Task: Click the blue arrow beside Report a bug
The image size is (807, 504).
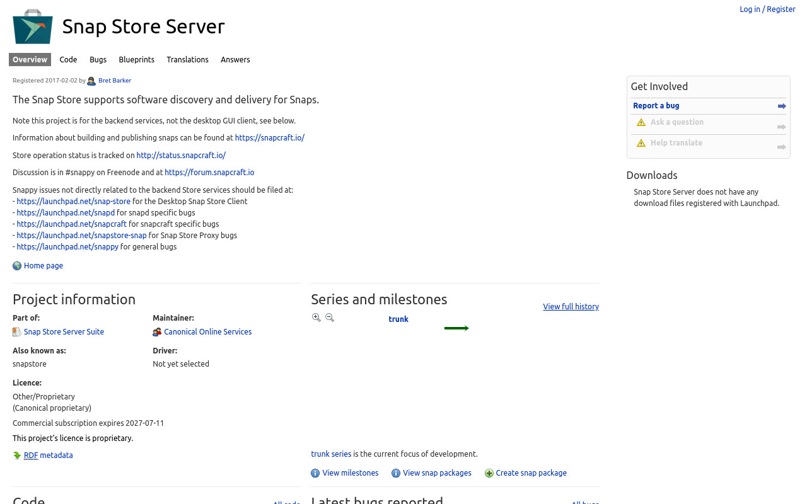Action: pyautogui.click(x=782, y=106)
